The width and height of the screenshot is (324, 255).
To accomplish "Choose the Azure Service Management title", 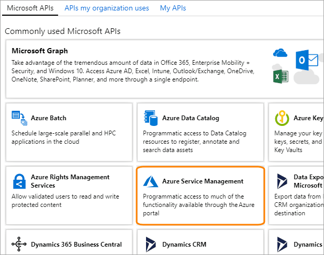I will point(203,181).
